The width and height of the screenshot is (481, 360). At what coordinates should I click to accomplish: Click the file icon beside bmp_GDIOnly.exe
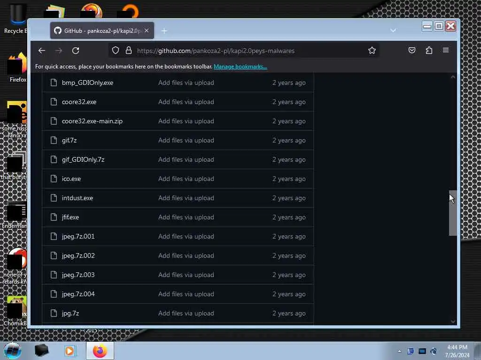pos(54,82)
